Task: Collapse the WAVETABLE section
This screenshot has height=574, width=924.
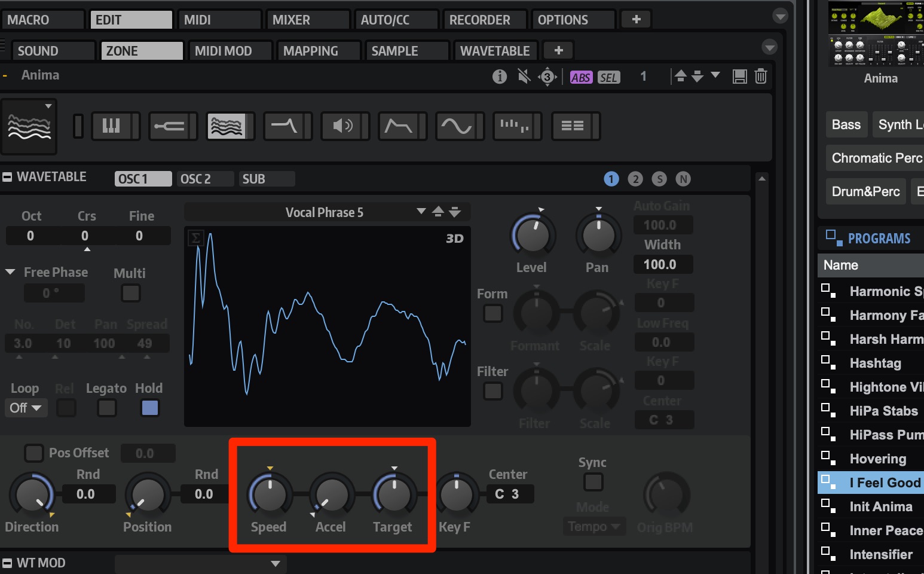Action: pos(7,177)
